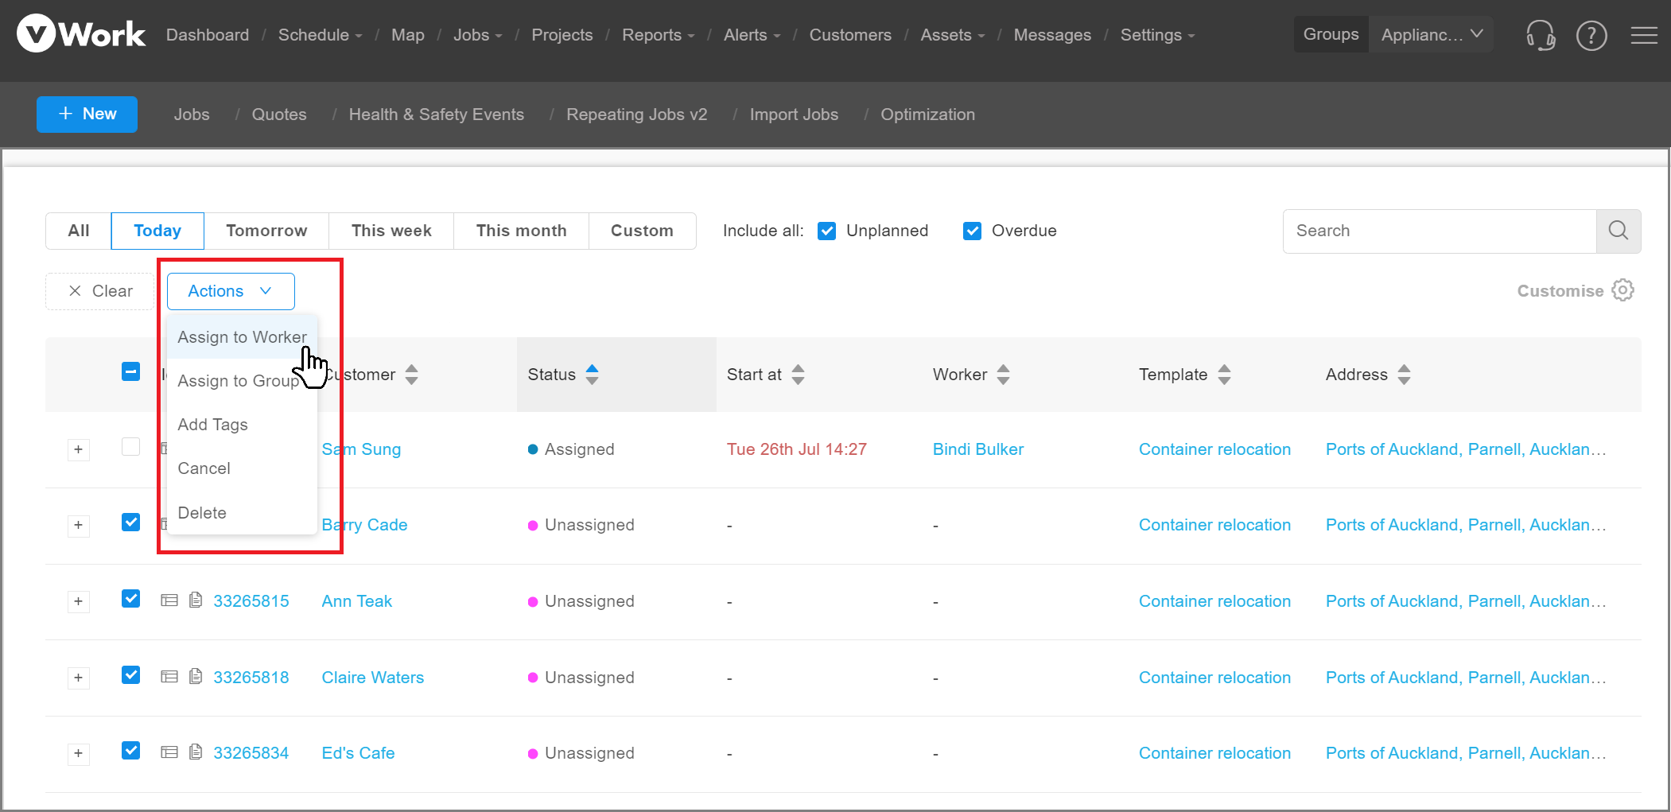The width and height of the screenshot is (1671, 812).
Task: Switch to the This week tab
Action: 391,231
